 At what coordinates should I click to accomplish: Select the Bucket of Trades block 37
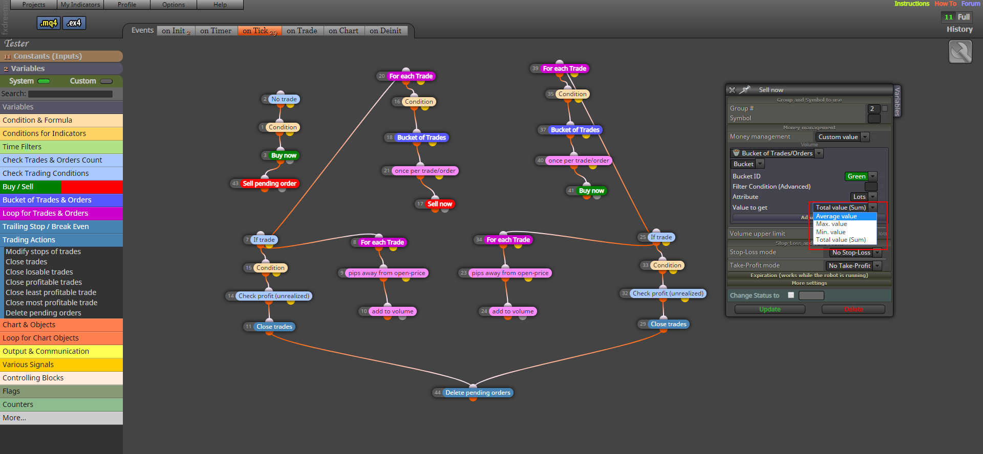click(575, 130)
